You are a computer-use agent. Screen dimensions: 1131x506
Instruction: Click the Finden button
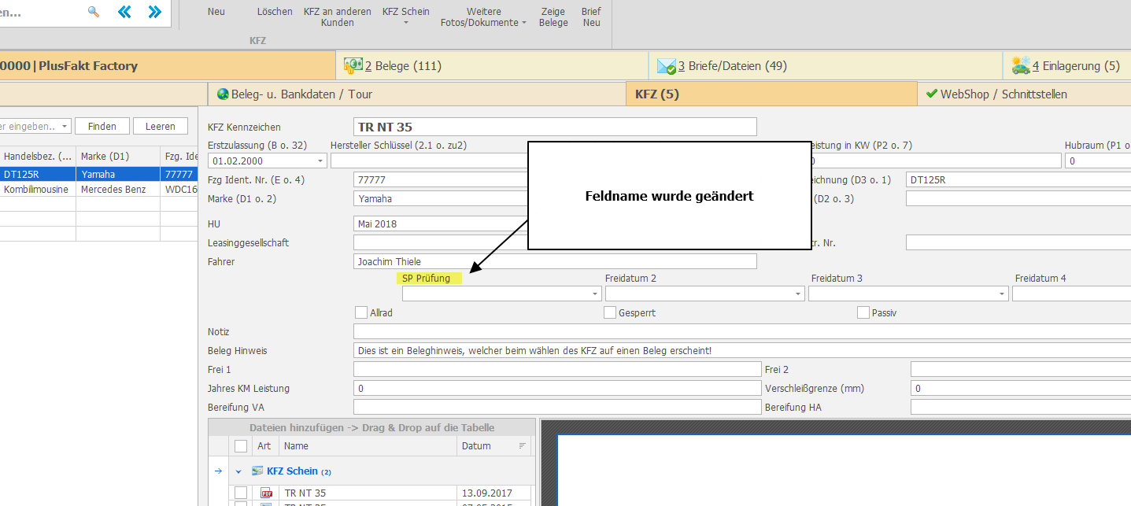pyautogui.click(x=102, y=126)
